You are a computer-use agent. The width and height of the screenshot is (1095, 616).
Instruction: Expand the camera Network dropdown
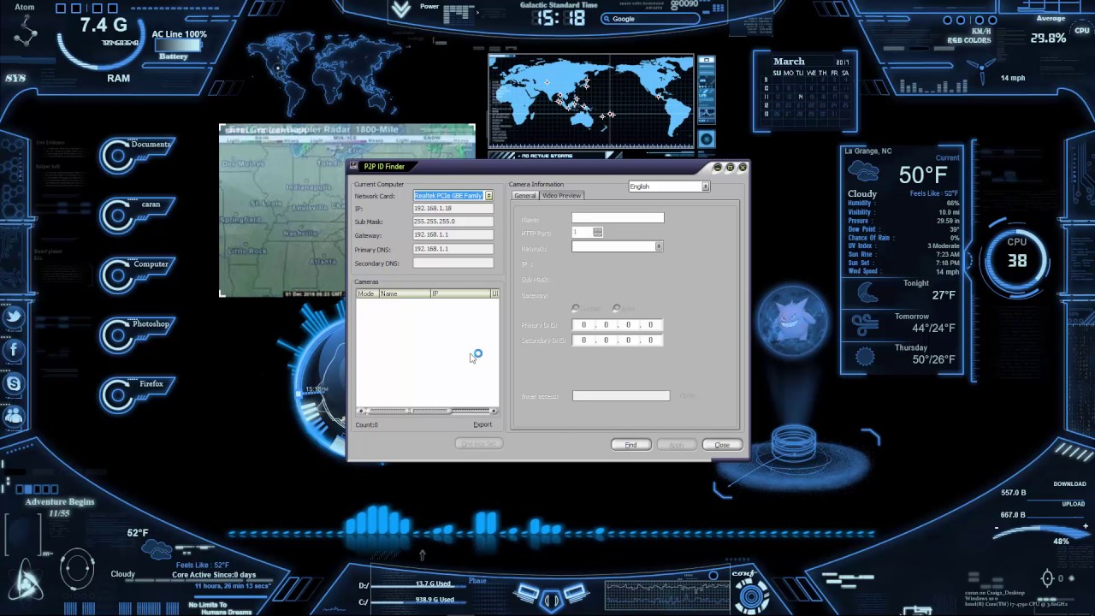(x=659, y=246)
